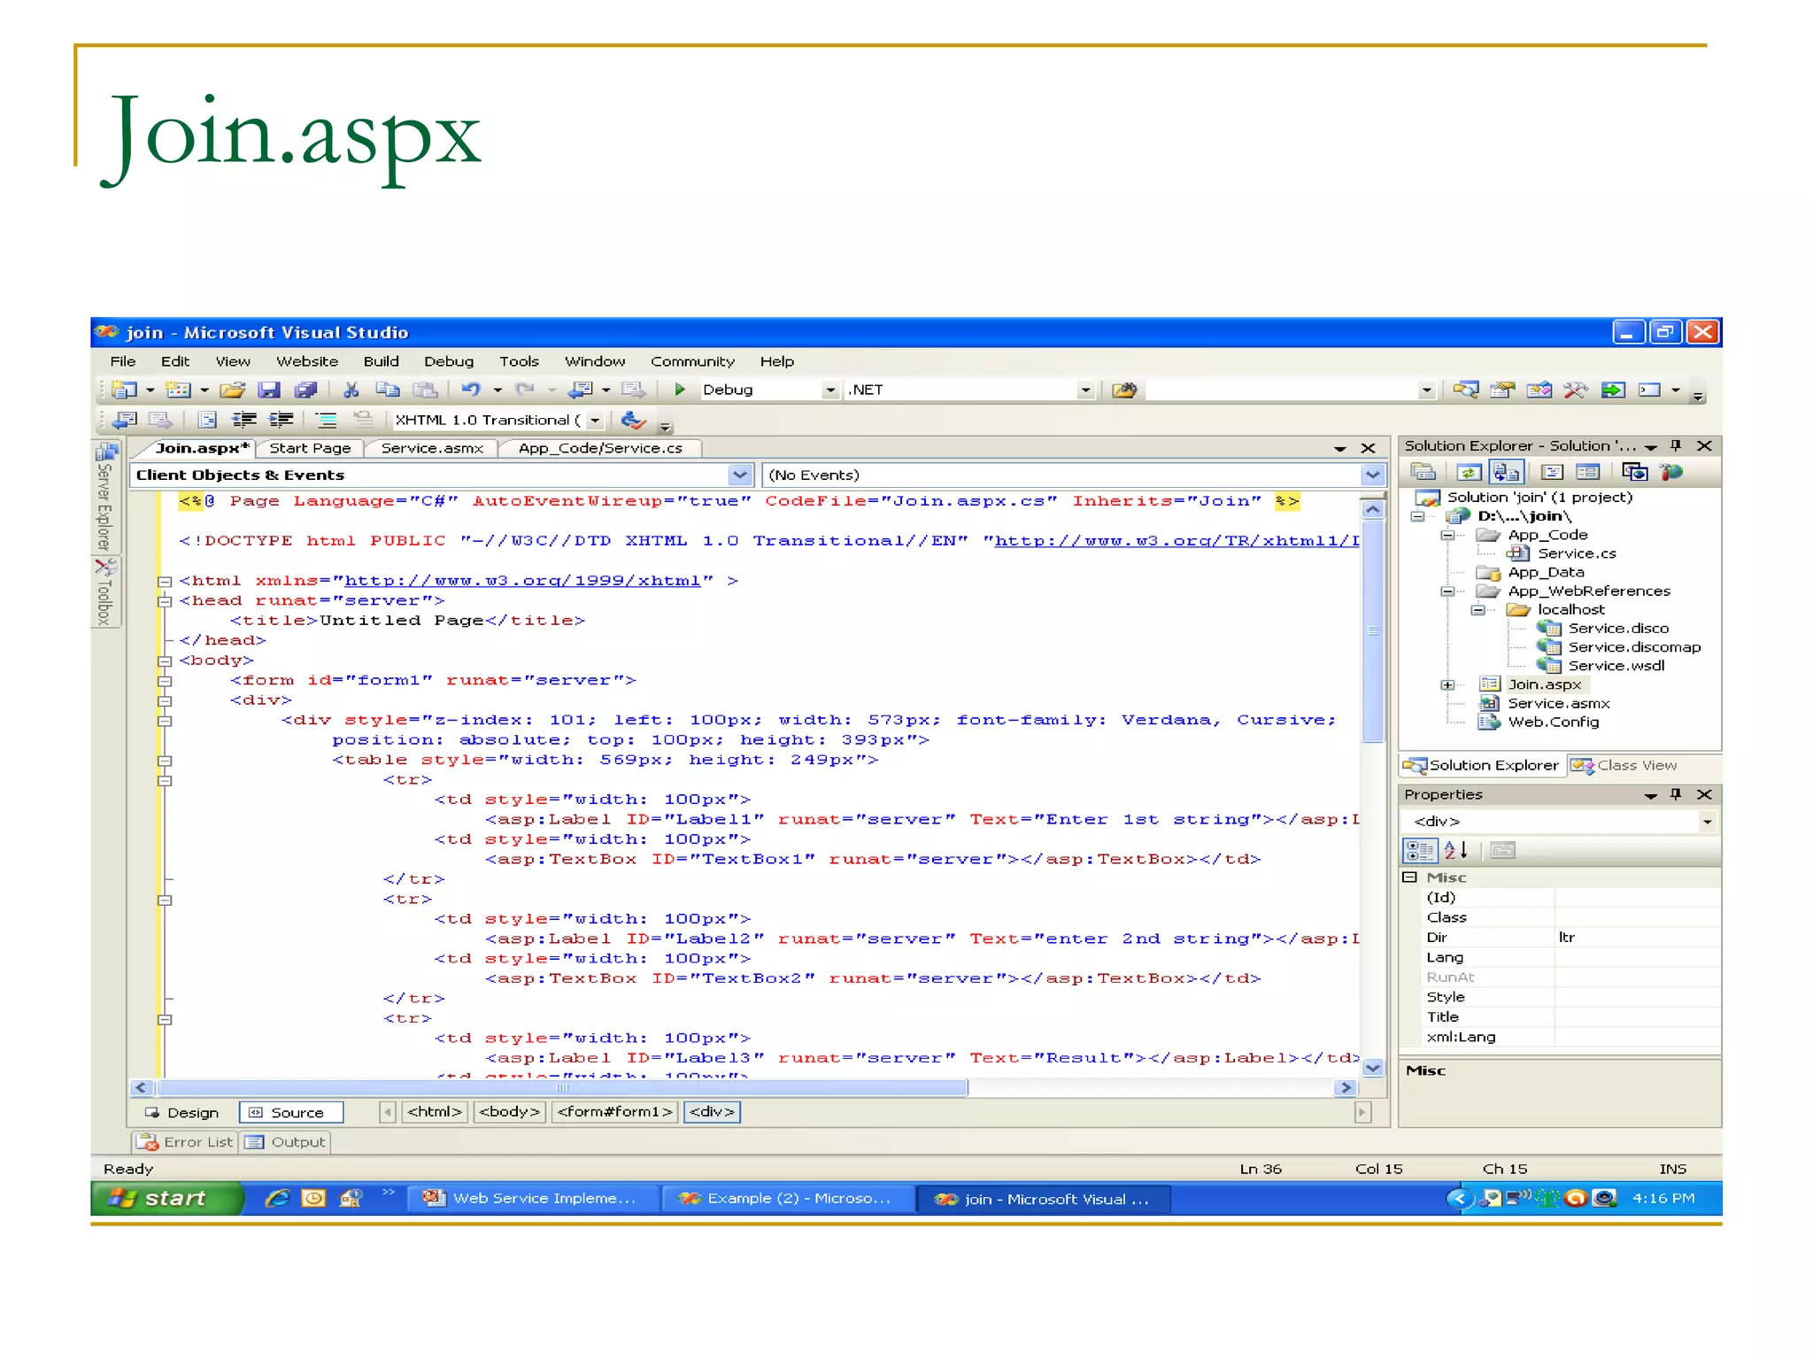1813x1360 pixels.
Task: Click the Save toolbar icon
Action: pos(269,390)
